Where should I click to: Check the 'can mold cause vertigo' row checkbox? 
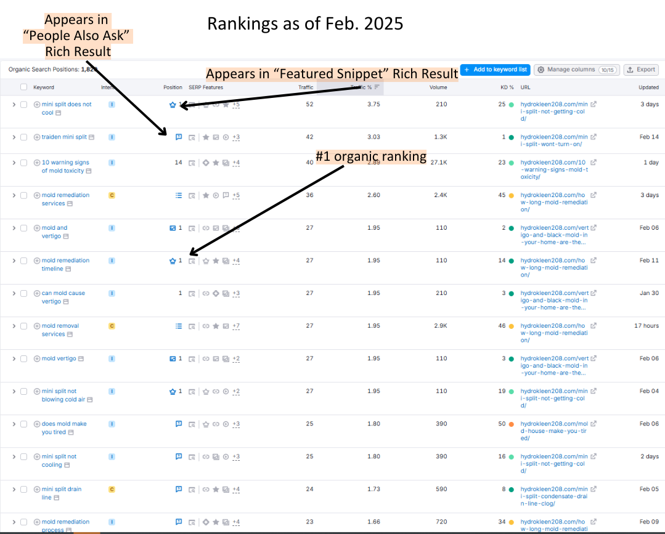tap(24, 294)
